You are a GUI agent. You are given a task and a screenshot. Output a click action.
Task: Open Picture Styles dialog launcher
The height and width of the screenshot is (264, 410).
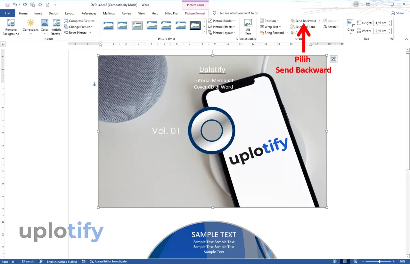(237, 39)
